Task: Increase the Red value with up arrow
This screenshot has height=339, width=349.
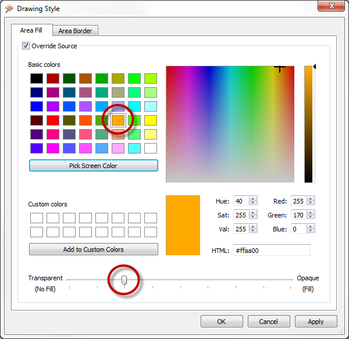Action: pyautogui.click(x=311, y=199)
